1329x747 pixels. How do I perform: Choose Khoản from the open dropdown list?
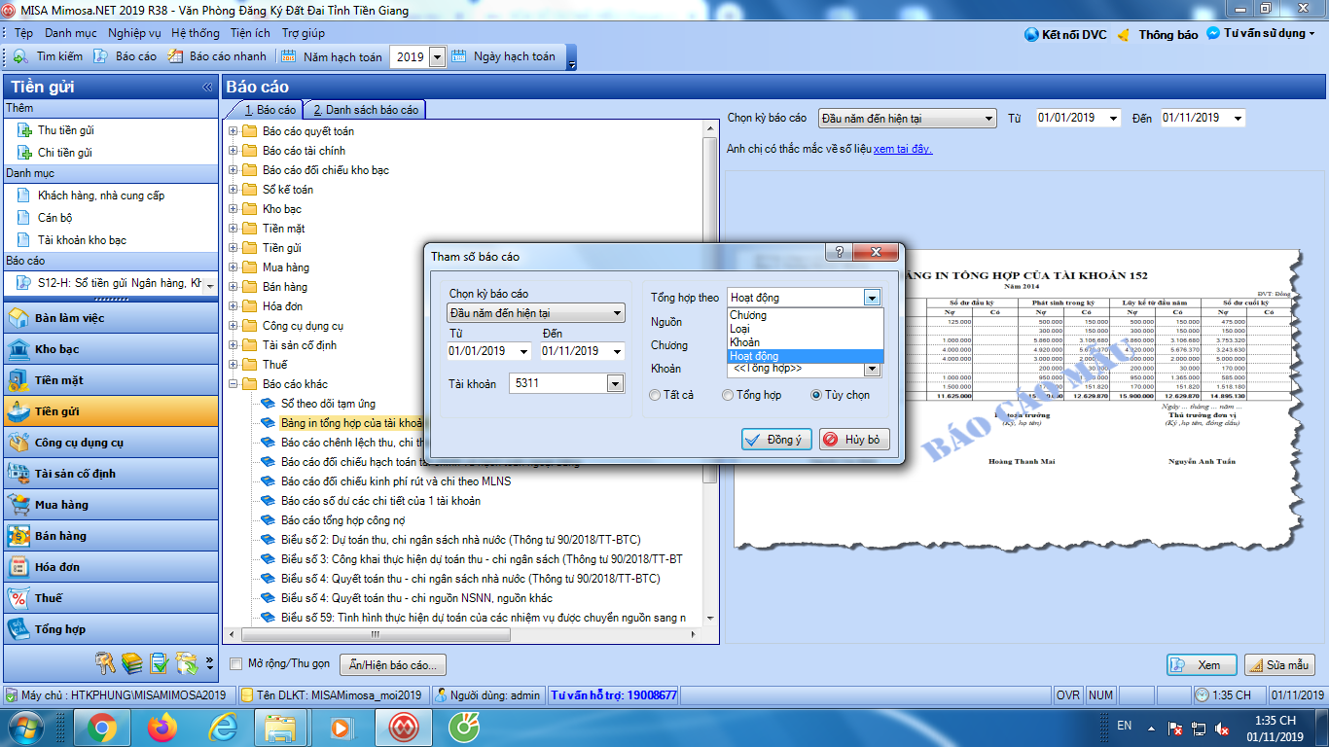pyautogui.click(x=745, y=342)
